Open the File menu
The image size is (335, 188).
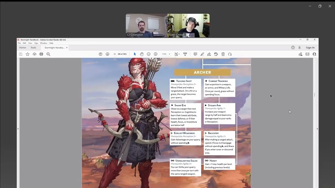[x=19, y=43]
